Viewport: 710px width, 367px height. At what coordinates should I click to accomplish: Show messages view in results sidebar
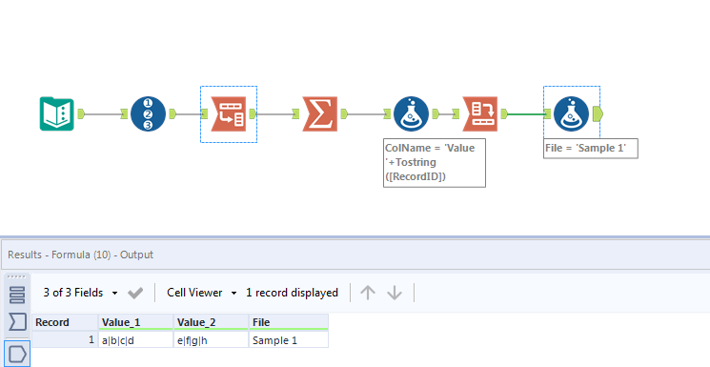pos(17,295)
